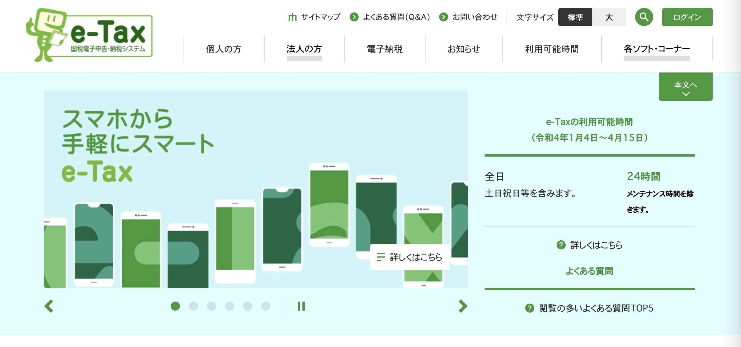Click arrow icon beside よくある質問(Q&A)
This screenshot has height=347, width=741.
[354, 17]
